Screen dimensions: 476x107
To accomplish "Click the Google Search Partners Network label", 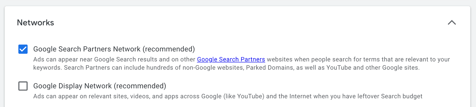I will [x=114, y=49].
